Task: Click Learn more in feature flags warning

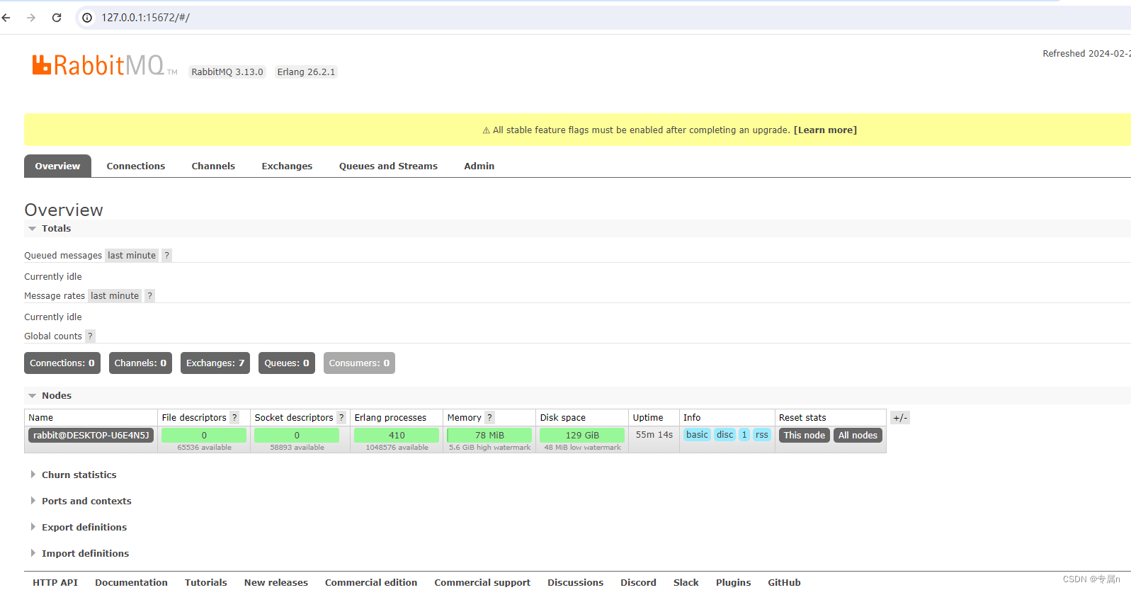Action: click(x=825, y=130)
